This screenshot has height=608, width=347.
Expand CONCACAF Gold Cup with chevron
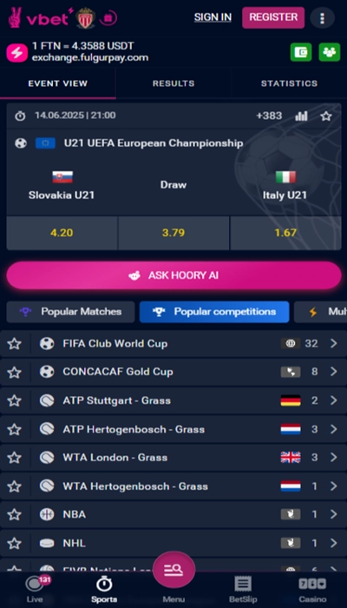[334, 372]
